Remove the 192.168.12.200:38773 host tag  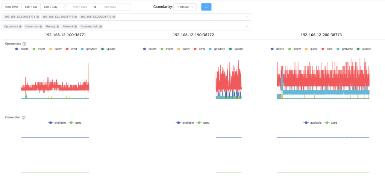pyautogui.click(x=114, y=17)
